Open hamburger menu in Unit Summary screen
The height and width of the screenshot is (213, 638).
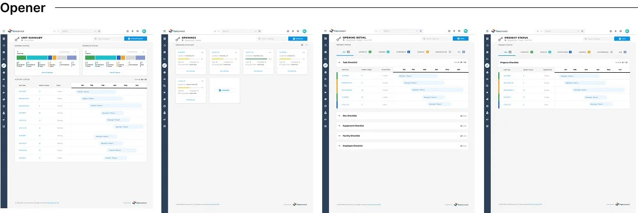click(x=4, y=31)
